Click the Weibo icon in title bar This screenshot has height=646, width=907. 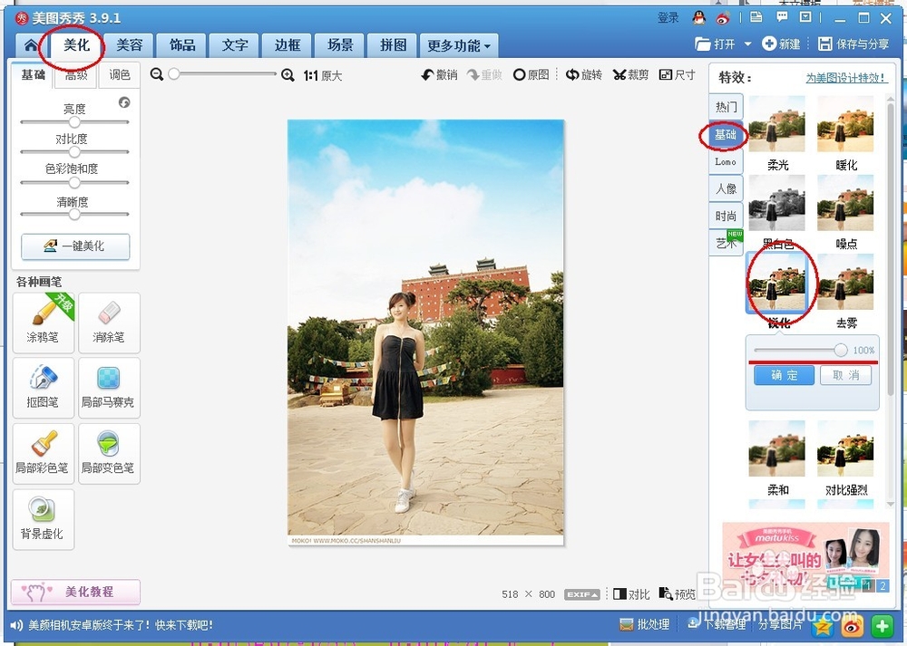click(723, 18)
